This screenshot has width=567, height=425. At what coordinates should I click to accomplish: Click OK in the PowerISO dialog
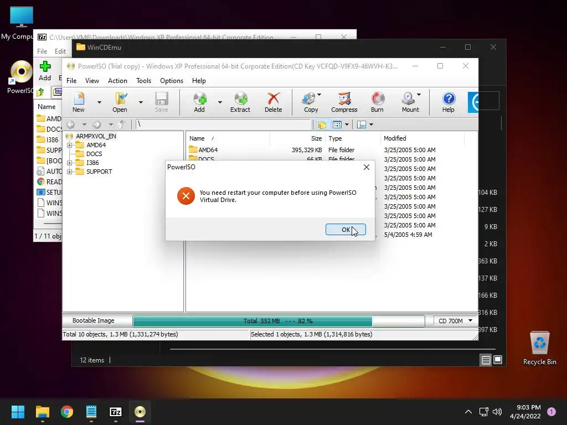click(346, 230)
